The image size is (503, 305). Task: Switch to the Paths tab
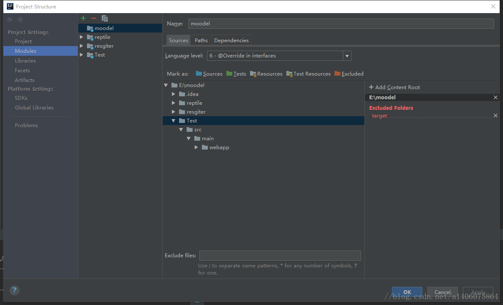pos(201,41)
